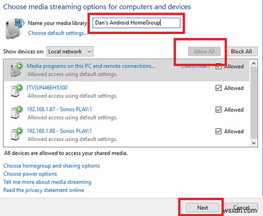Click the media library name text field
The image size is (263, 216).
tap(136, 23)
